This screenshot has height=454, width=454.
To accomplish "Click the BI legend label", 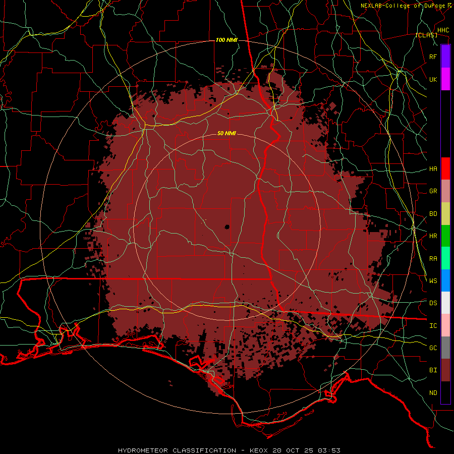I will 433,370.
